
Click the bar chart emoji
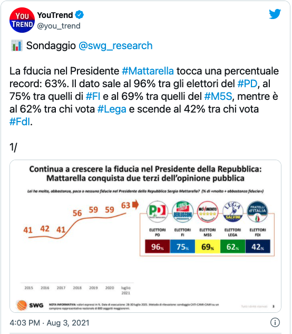tap(16, 45)
